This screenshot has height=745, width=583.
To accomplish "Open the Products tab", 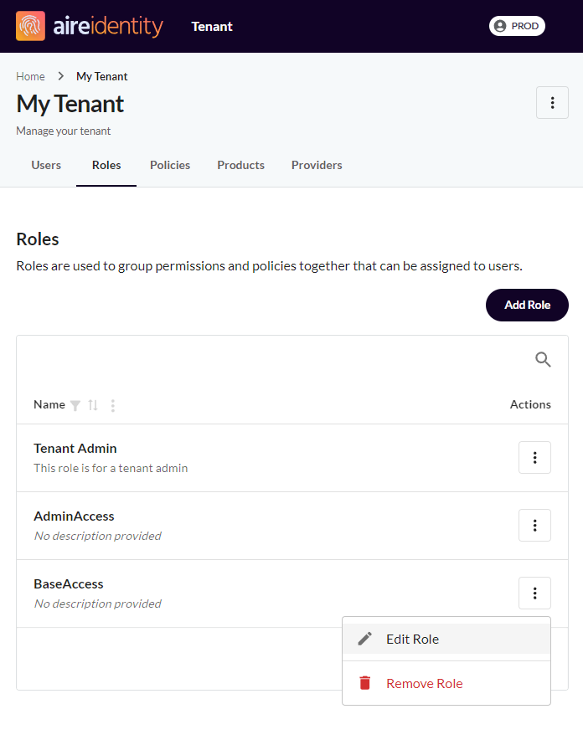I will click(x=241, y=166).
